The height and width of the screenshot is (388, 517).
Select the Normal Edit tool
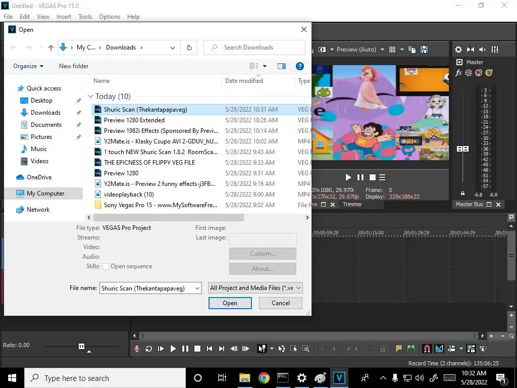pyautogui.click(x=262, y=349)
